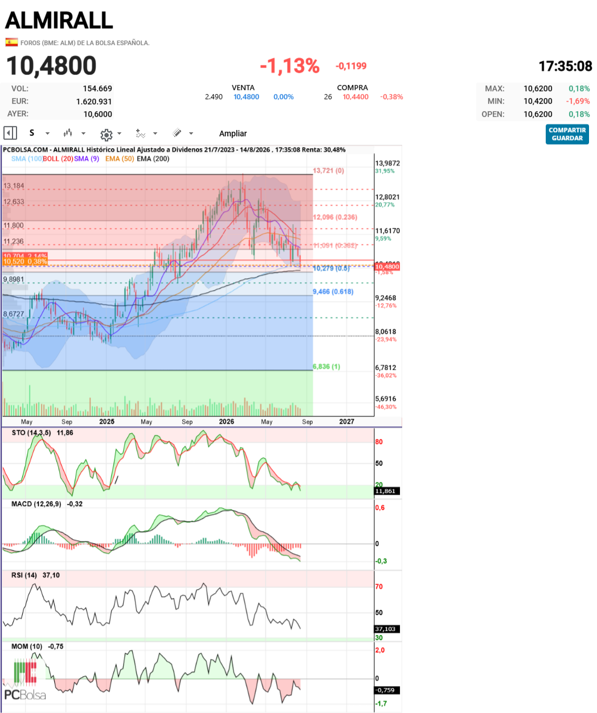Expand the drawing tools dropdown arrow
Screen dimensions: 597x713
(x=191, y=133)
